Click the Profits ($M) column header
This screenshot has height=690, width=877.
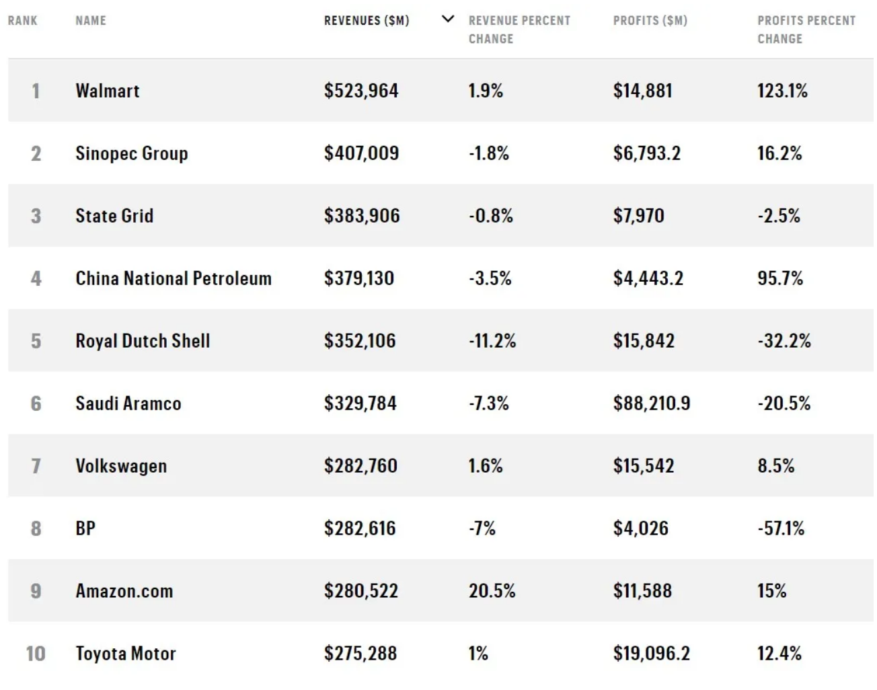(650, 21)
